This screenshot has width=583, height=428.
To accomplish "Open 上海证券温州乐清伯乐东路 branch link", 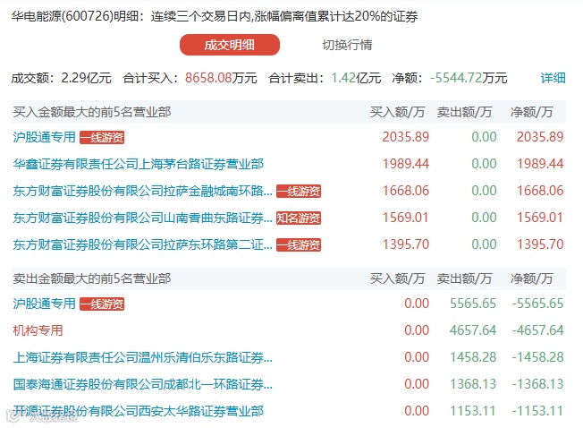I will coord(143,357).
